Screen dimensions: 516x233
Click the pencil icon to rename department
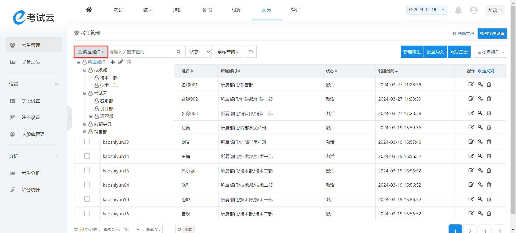click(x=121, y=62)
